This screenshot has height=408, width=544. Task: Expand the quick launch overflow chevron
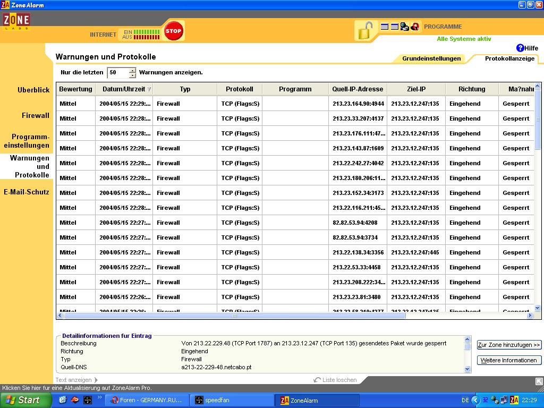pyautogui.click(x=99, y=397)
